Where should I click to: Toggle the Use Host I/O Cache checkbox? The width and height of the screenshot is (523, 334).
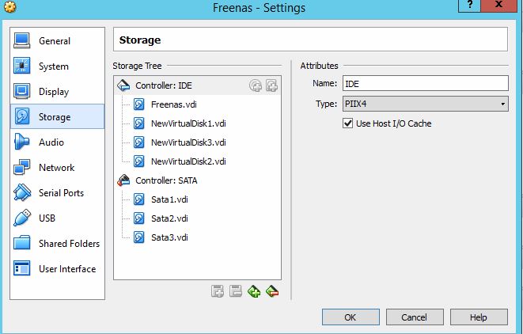click(347, 123)
